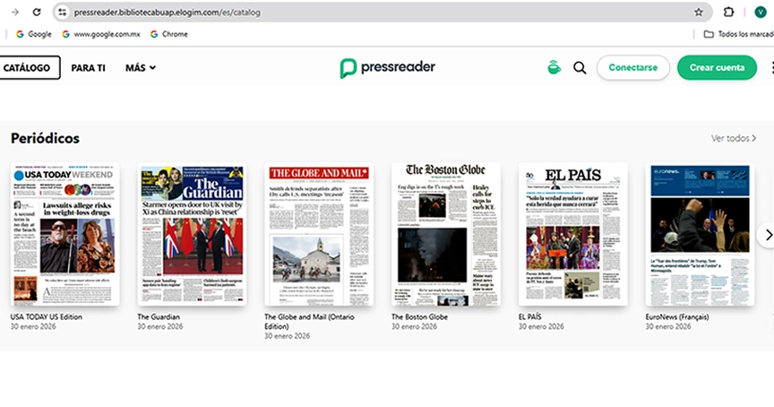774x407 pixels.
Task: Expand Ver todos for Periódicos
Action: 734,138
